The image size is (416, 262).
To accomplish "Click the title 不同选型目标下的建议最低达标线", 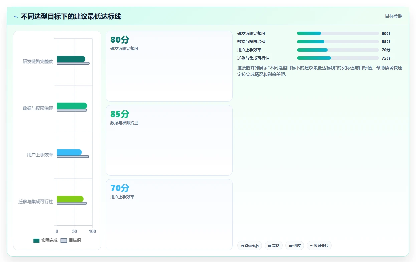I will click(71, 17).
